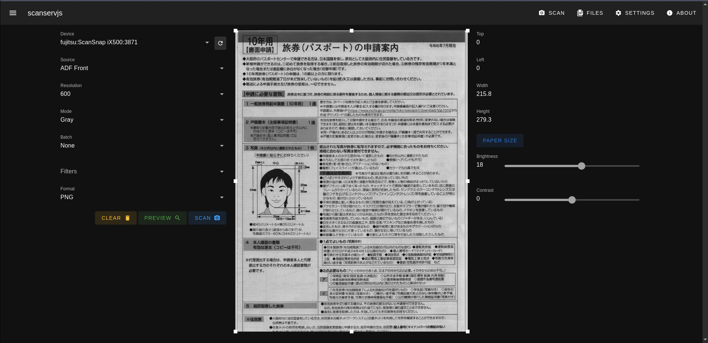Viewport: 708px width, 343px height.
Task: Open the Source dropdown showing ADF Front
Action: tap(222, 69)
